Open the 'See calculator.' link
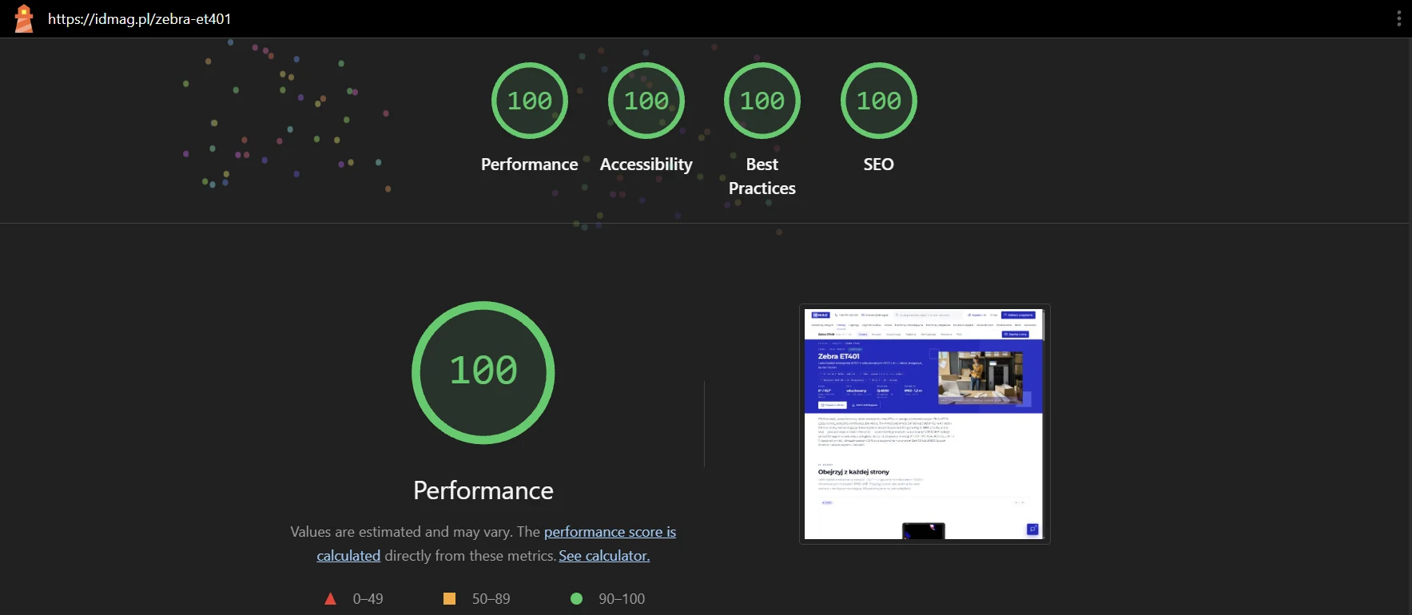The image size is (1412, 615). [604, 556]
